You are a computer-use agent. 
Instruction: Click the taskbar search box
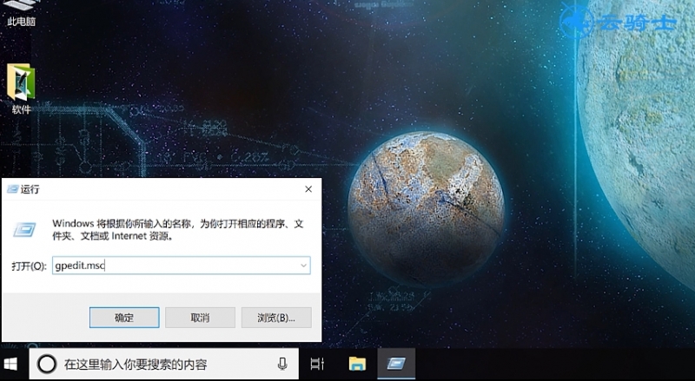164,365
